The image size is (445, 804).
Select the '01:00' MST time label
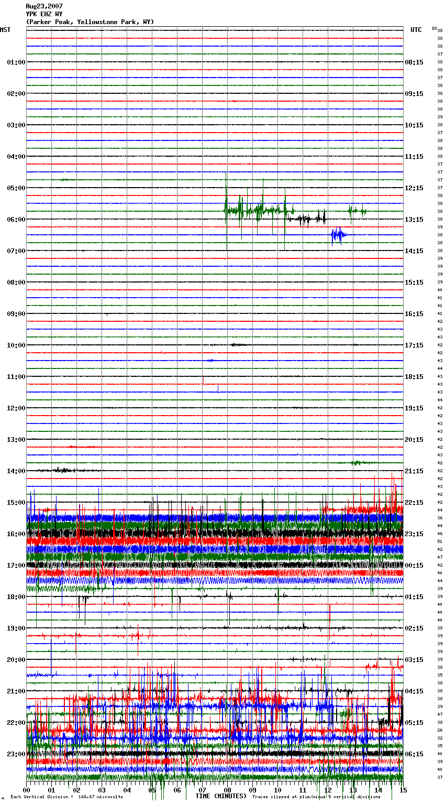tap(16, 62)
